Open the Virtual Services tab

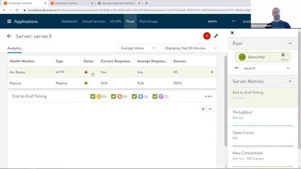coord(94,21)
